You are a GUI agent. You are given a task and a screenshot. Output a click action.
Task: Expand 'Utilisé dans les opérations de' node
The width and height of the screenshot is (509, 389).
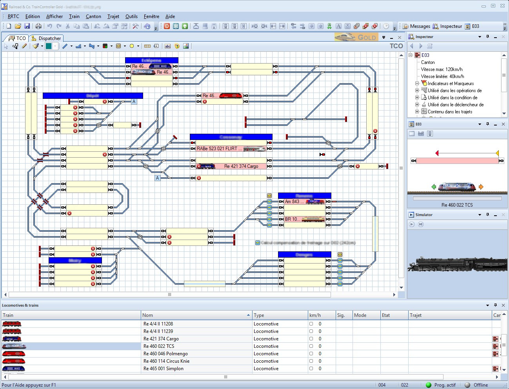click(x=417, y=91)
